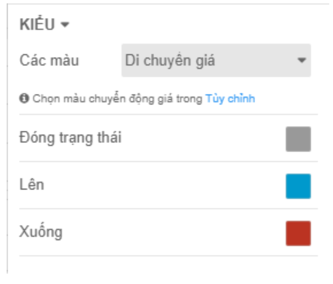Open the Tùy chỉnh link
Viewport: 333px width, 284px height.
pos(231,99)
